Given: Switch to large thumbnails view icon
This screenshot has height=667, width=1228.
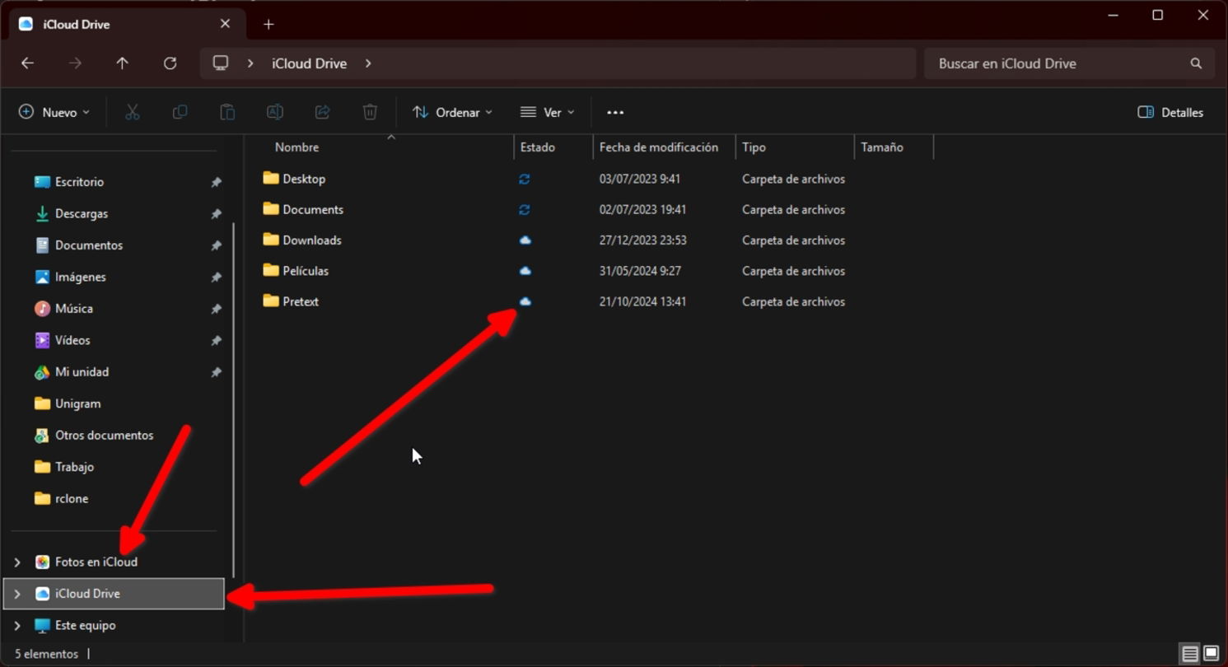Looking at the screenshot, I should pos(1211,654).
